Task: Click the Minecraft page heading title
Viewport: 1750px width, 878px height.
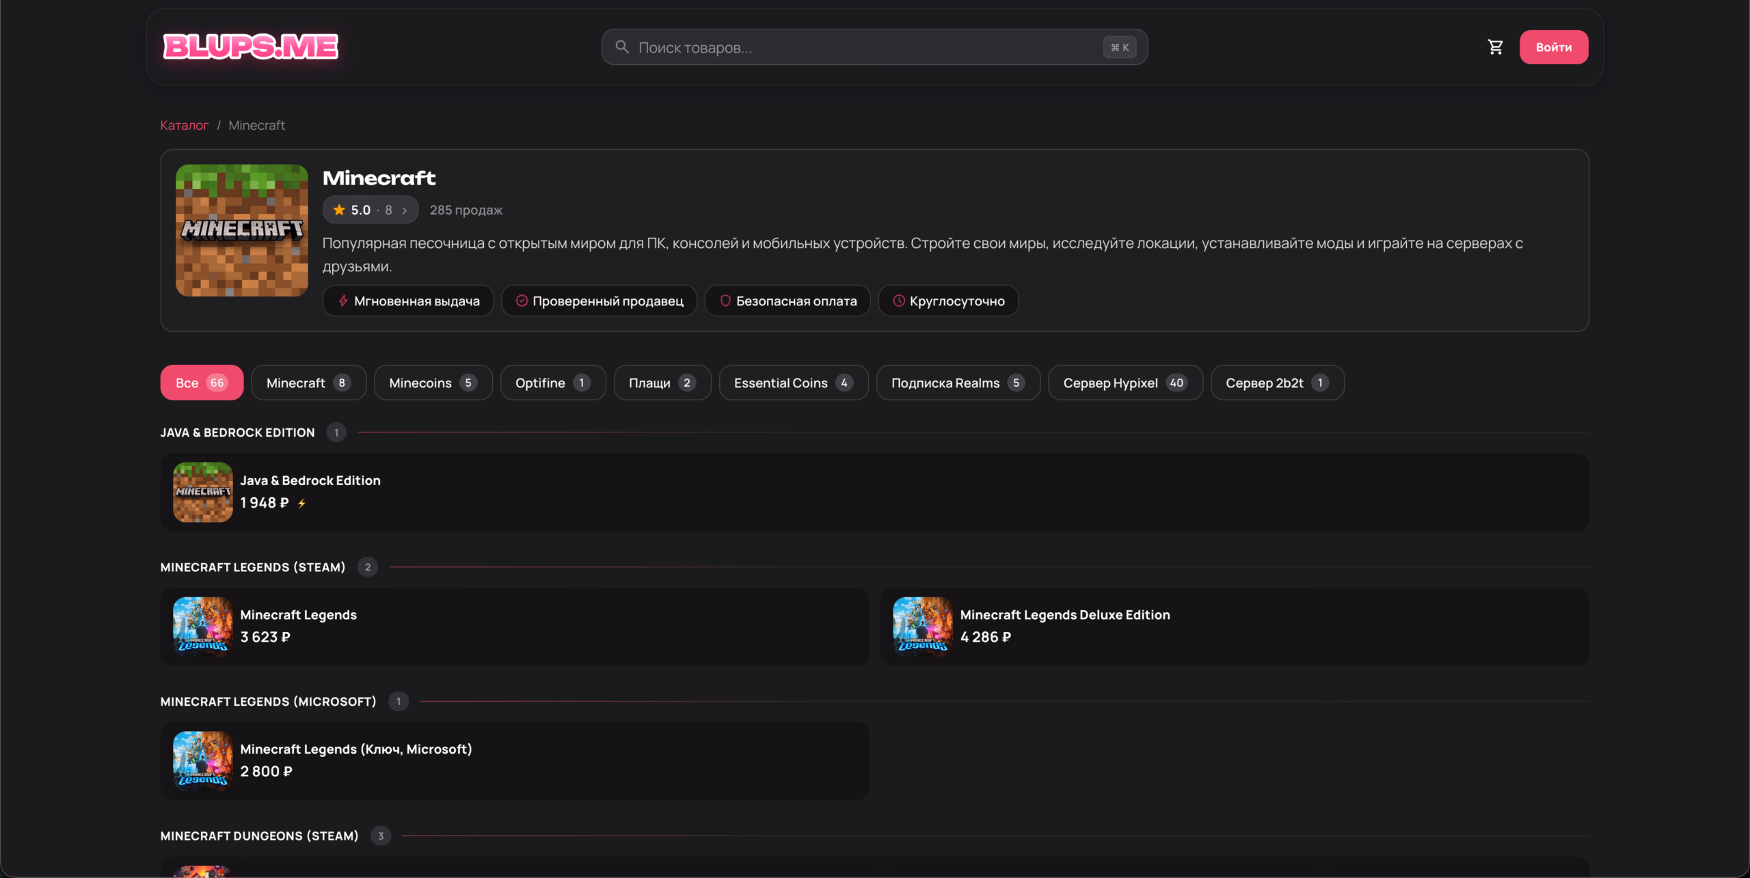Action: pos(379,178)
